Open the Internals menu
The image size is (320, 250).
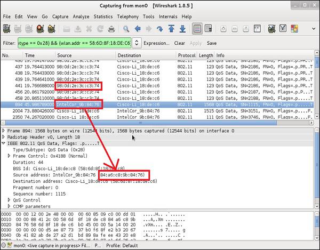click(x=168, y=17)
